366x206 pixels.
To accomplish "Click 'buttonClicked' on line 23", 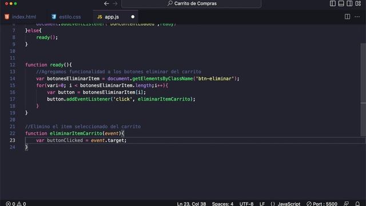I will click(x=65, y=140).
